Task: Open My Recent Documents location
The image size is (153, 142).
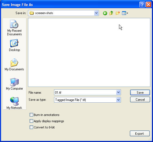Action: (14, 28)
